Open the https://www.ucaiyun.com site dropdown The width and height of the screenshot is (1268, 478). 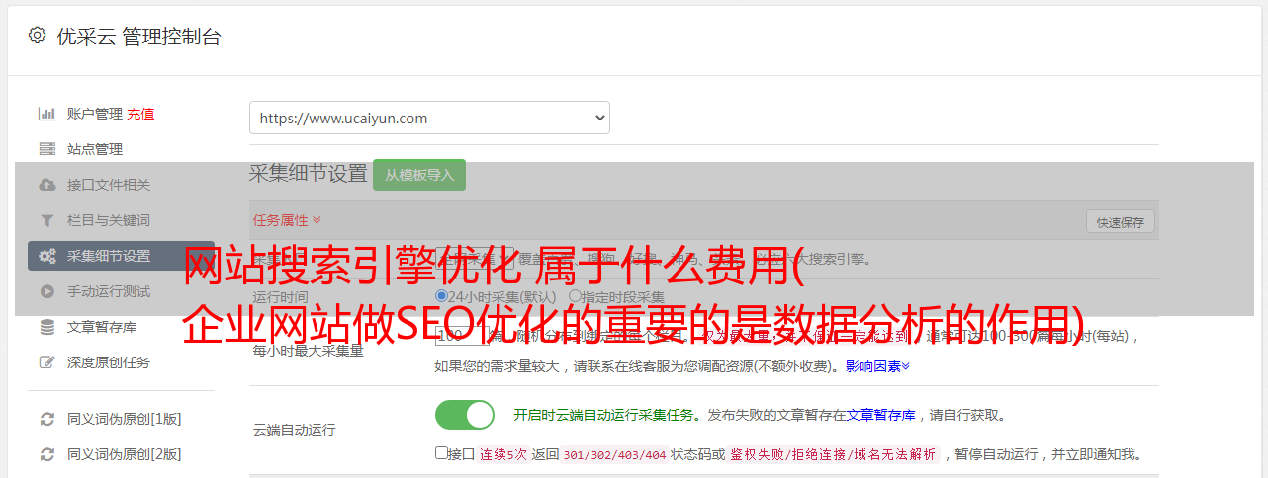tap(429, 118)
